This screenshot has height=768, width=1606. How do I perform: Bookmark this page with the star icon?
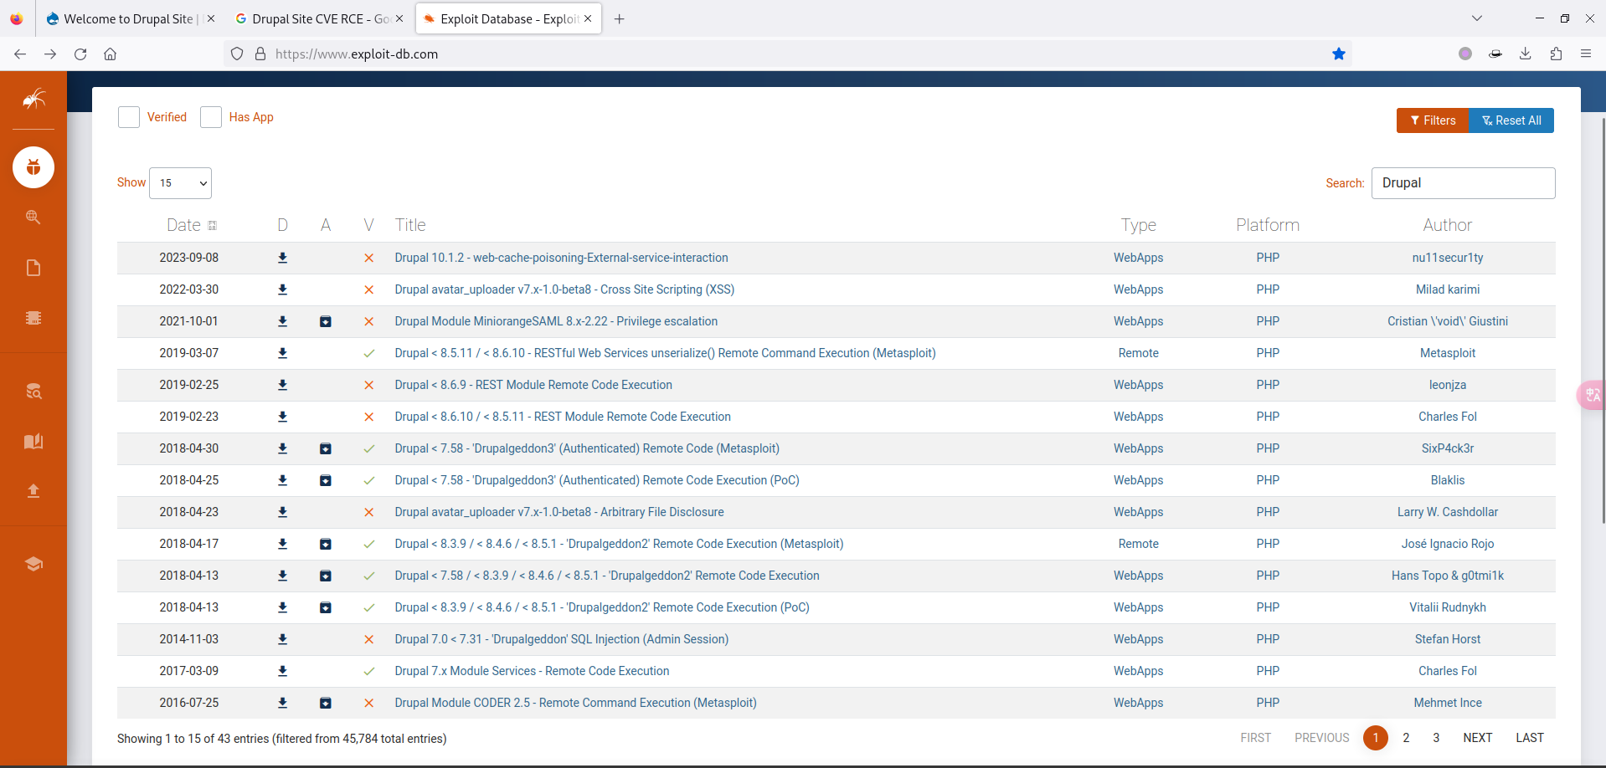click(1339, 54)
